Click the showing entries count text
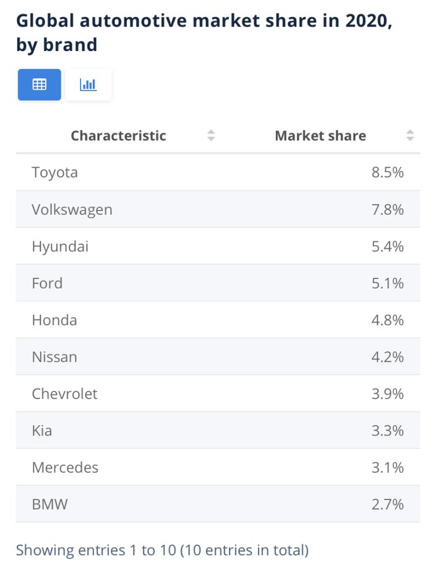The height and width of the screenshot is (580, 436). 162,550
